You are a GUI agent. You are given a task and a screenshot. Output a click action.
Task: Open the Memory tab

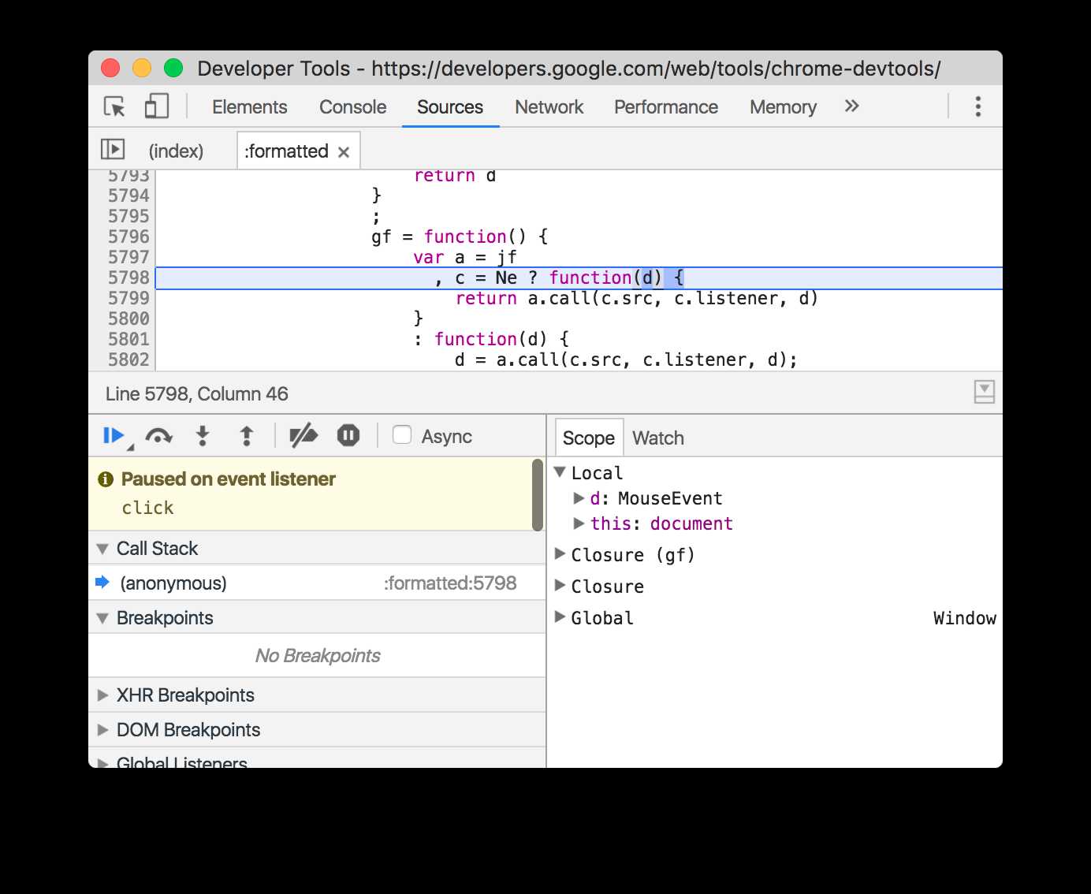tap(783, 107)
